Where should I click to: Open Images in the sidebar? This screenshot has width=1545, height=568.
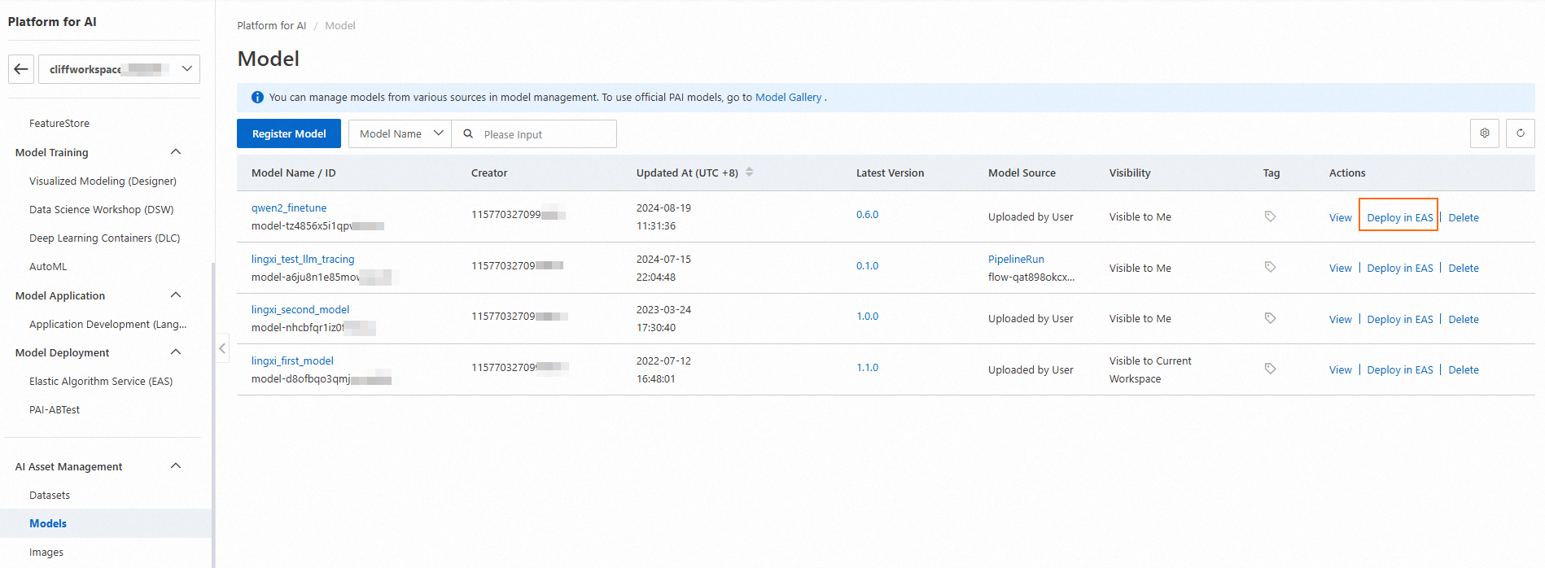(x=46, y=552)
